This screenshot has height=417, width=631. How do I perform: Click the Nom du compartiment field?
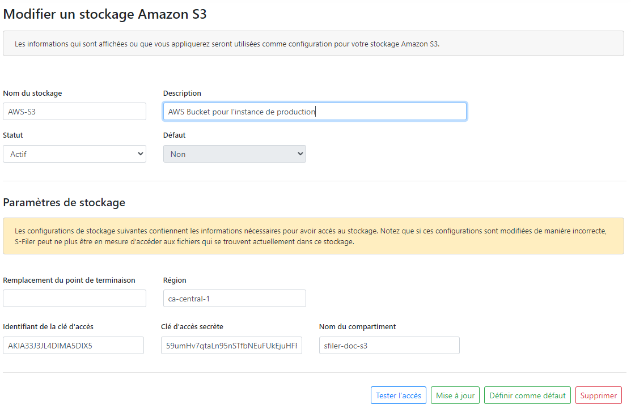tap(389, 346)
